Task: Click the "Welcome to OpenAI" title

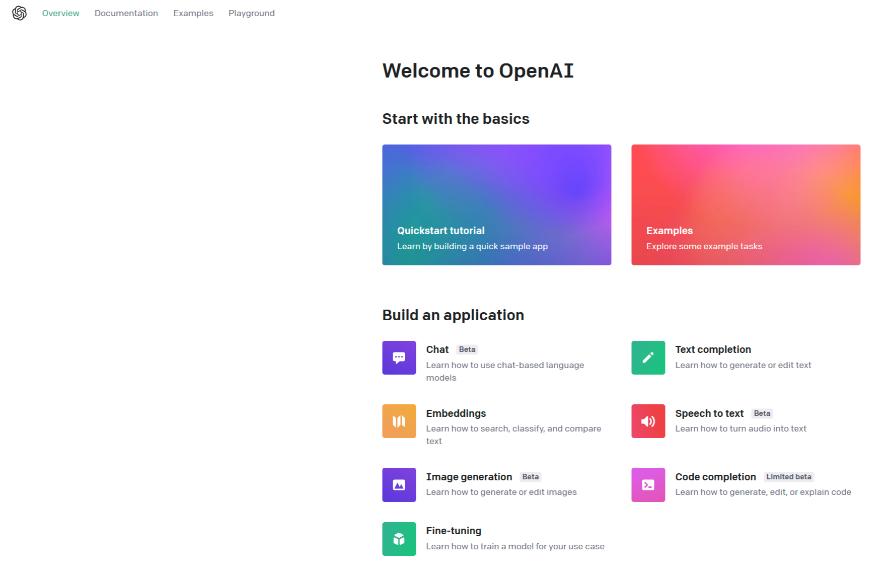Action: pos(478,70)
